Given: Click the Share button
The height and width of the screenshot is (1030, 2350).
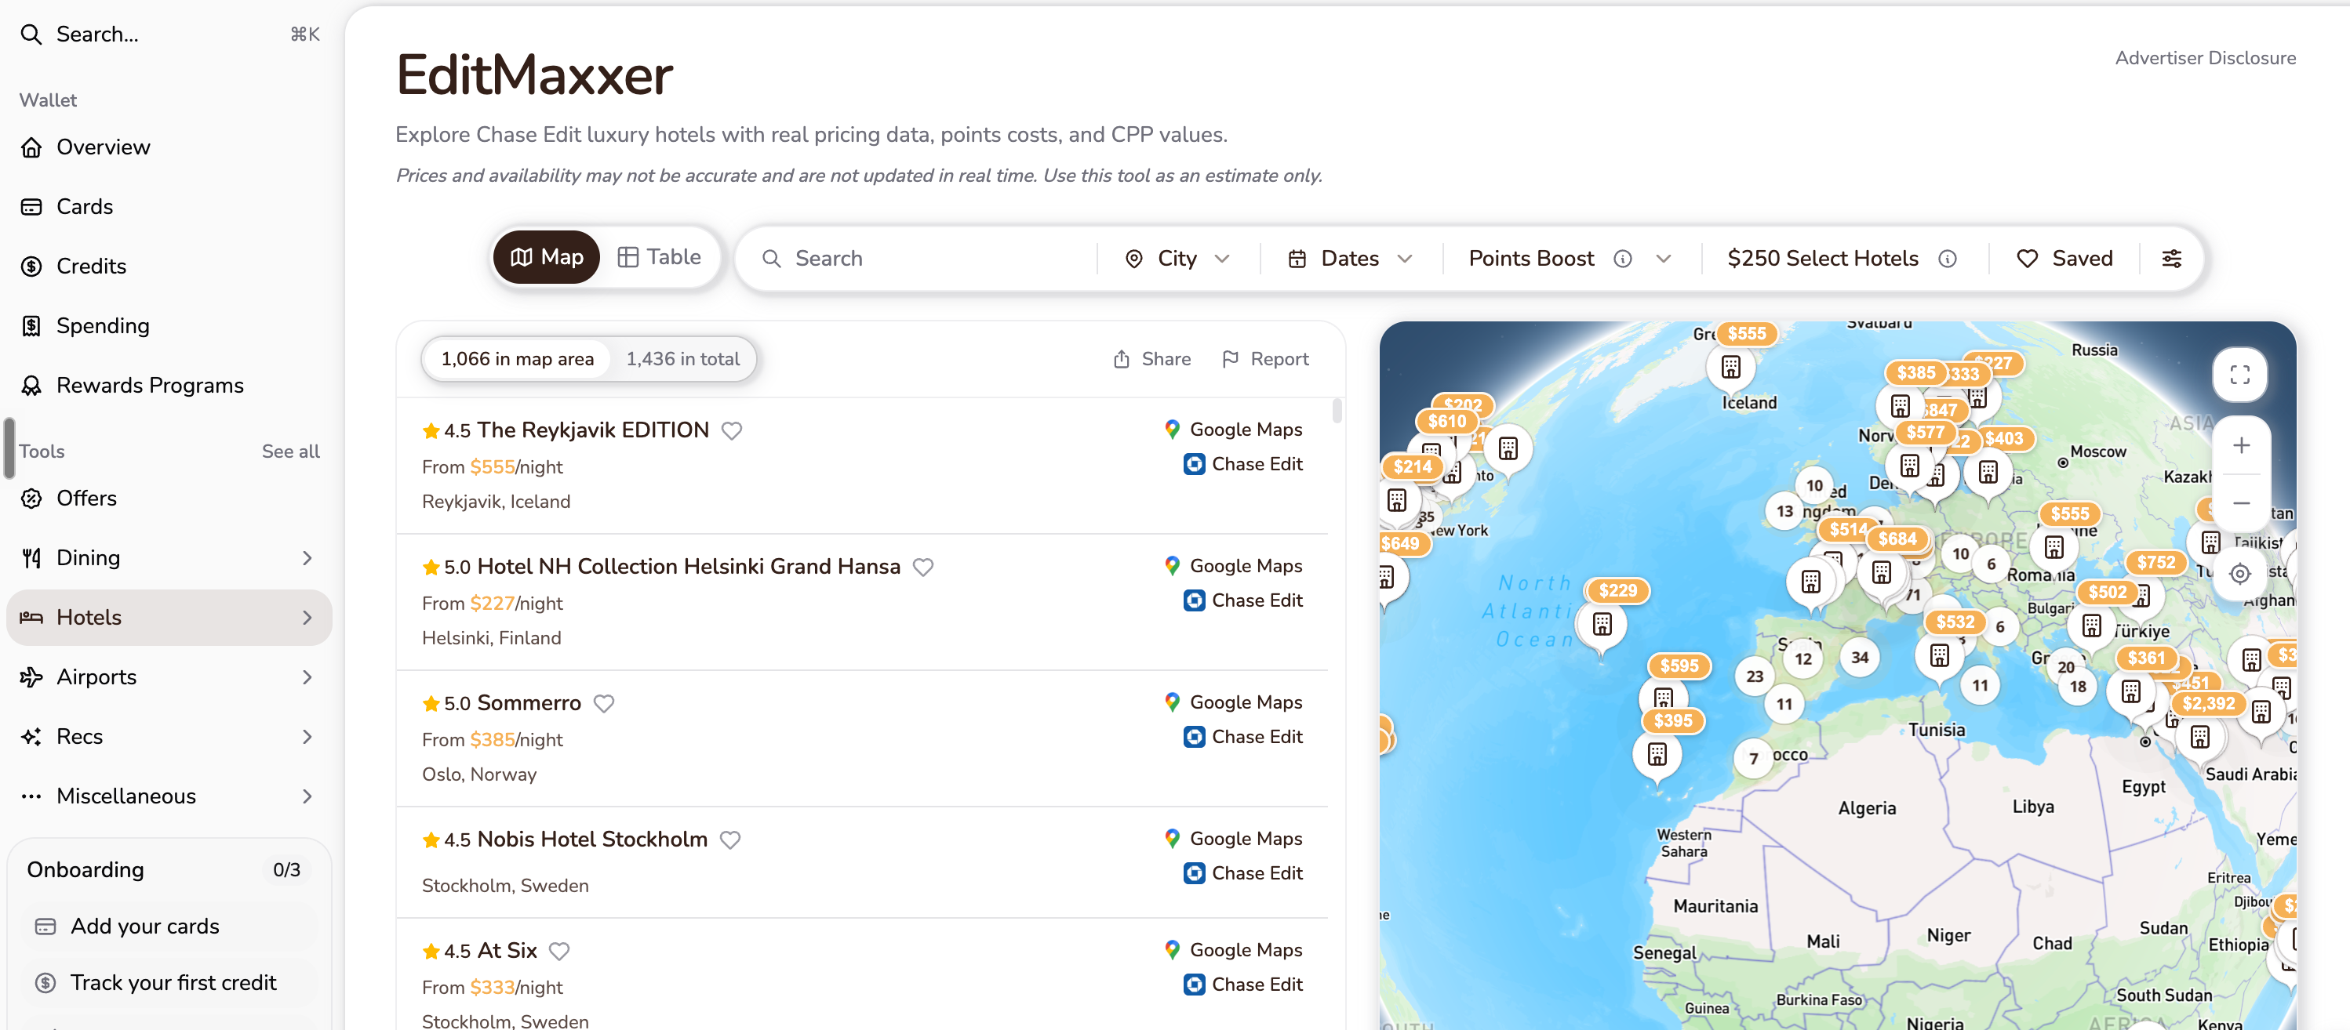Looking at the screenshot, I should click(1152, 359).
